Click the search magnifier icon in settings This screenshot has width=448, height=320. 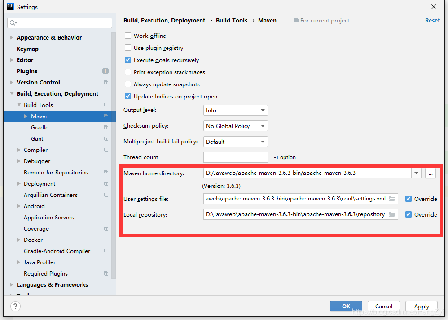pyautogui.click(x=13, y=23)
